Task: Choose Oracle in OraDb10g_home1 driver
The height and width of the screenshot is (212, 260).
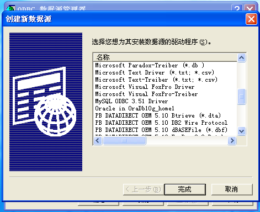Action: [135, 108]
